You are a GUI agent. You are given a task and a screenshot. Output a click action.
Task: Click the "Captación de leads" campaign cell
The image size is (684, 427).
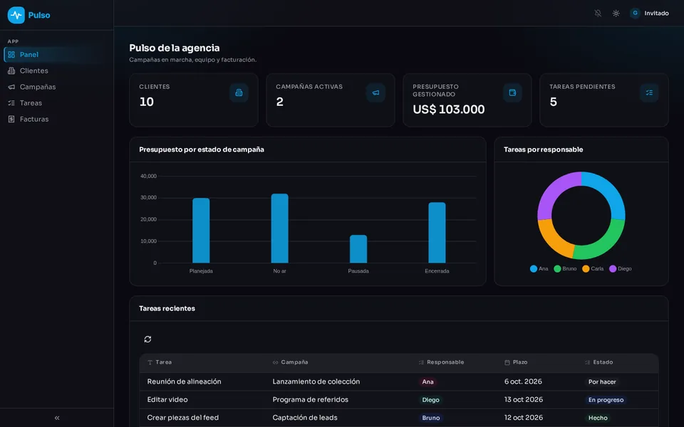click(x=305, y=418)
